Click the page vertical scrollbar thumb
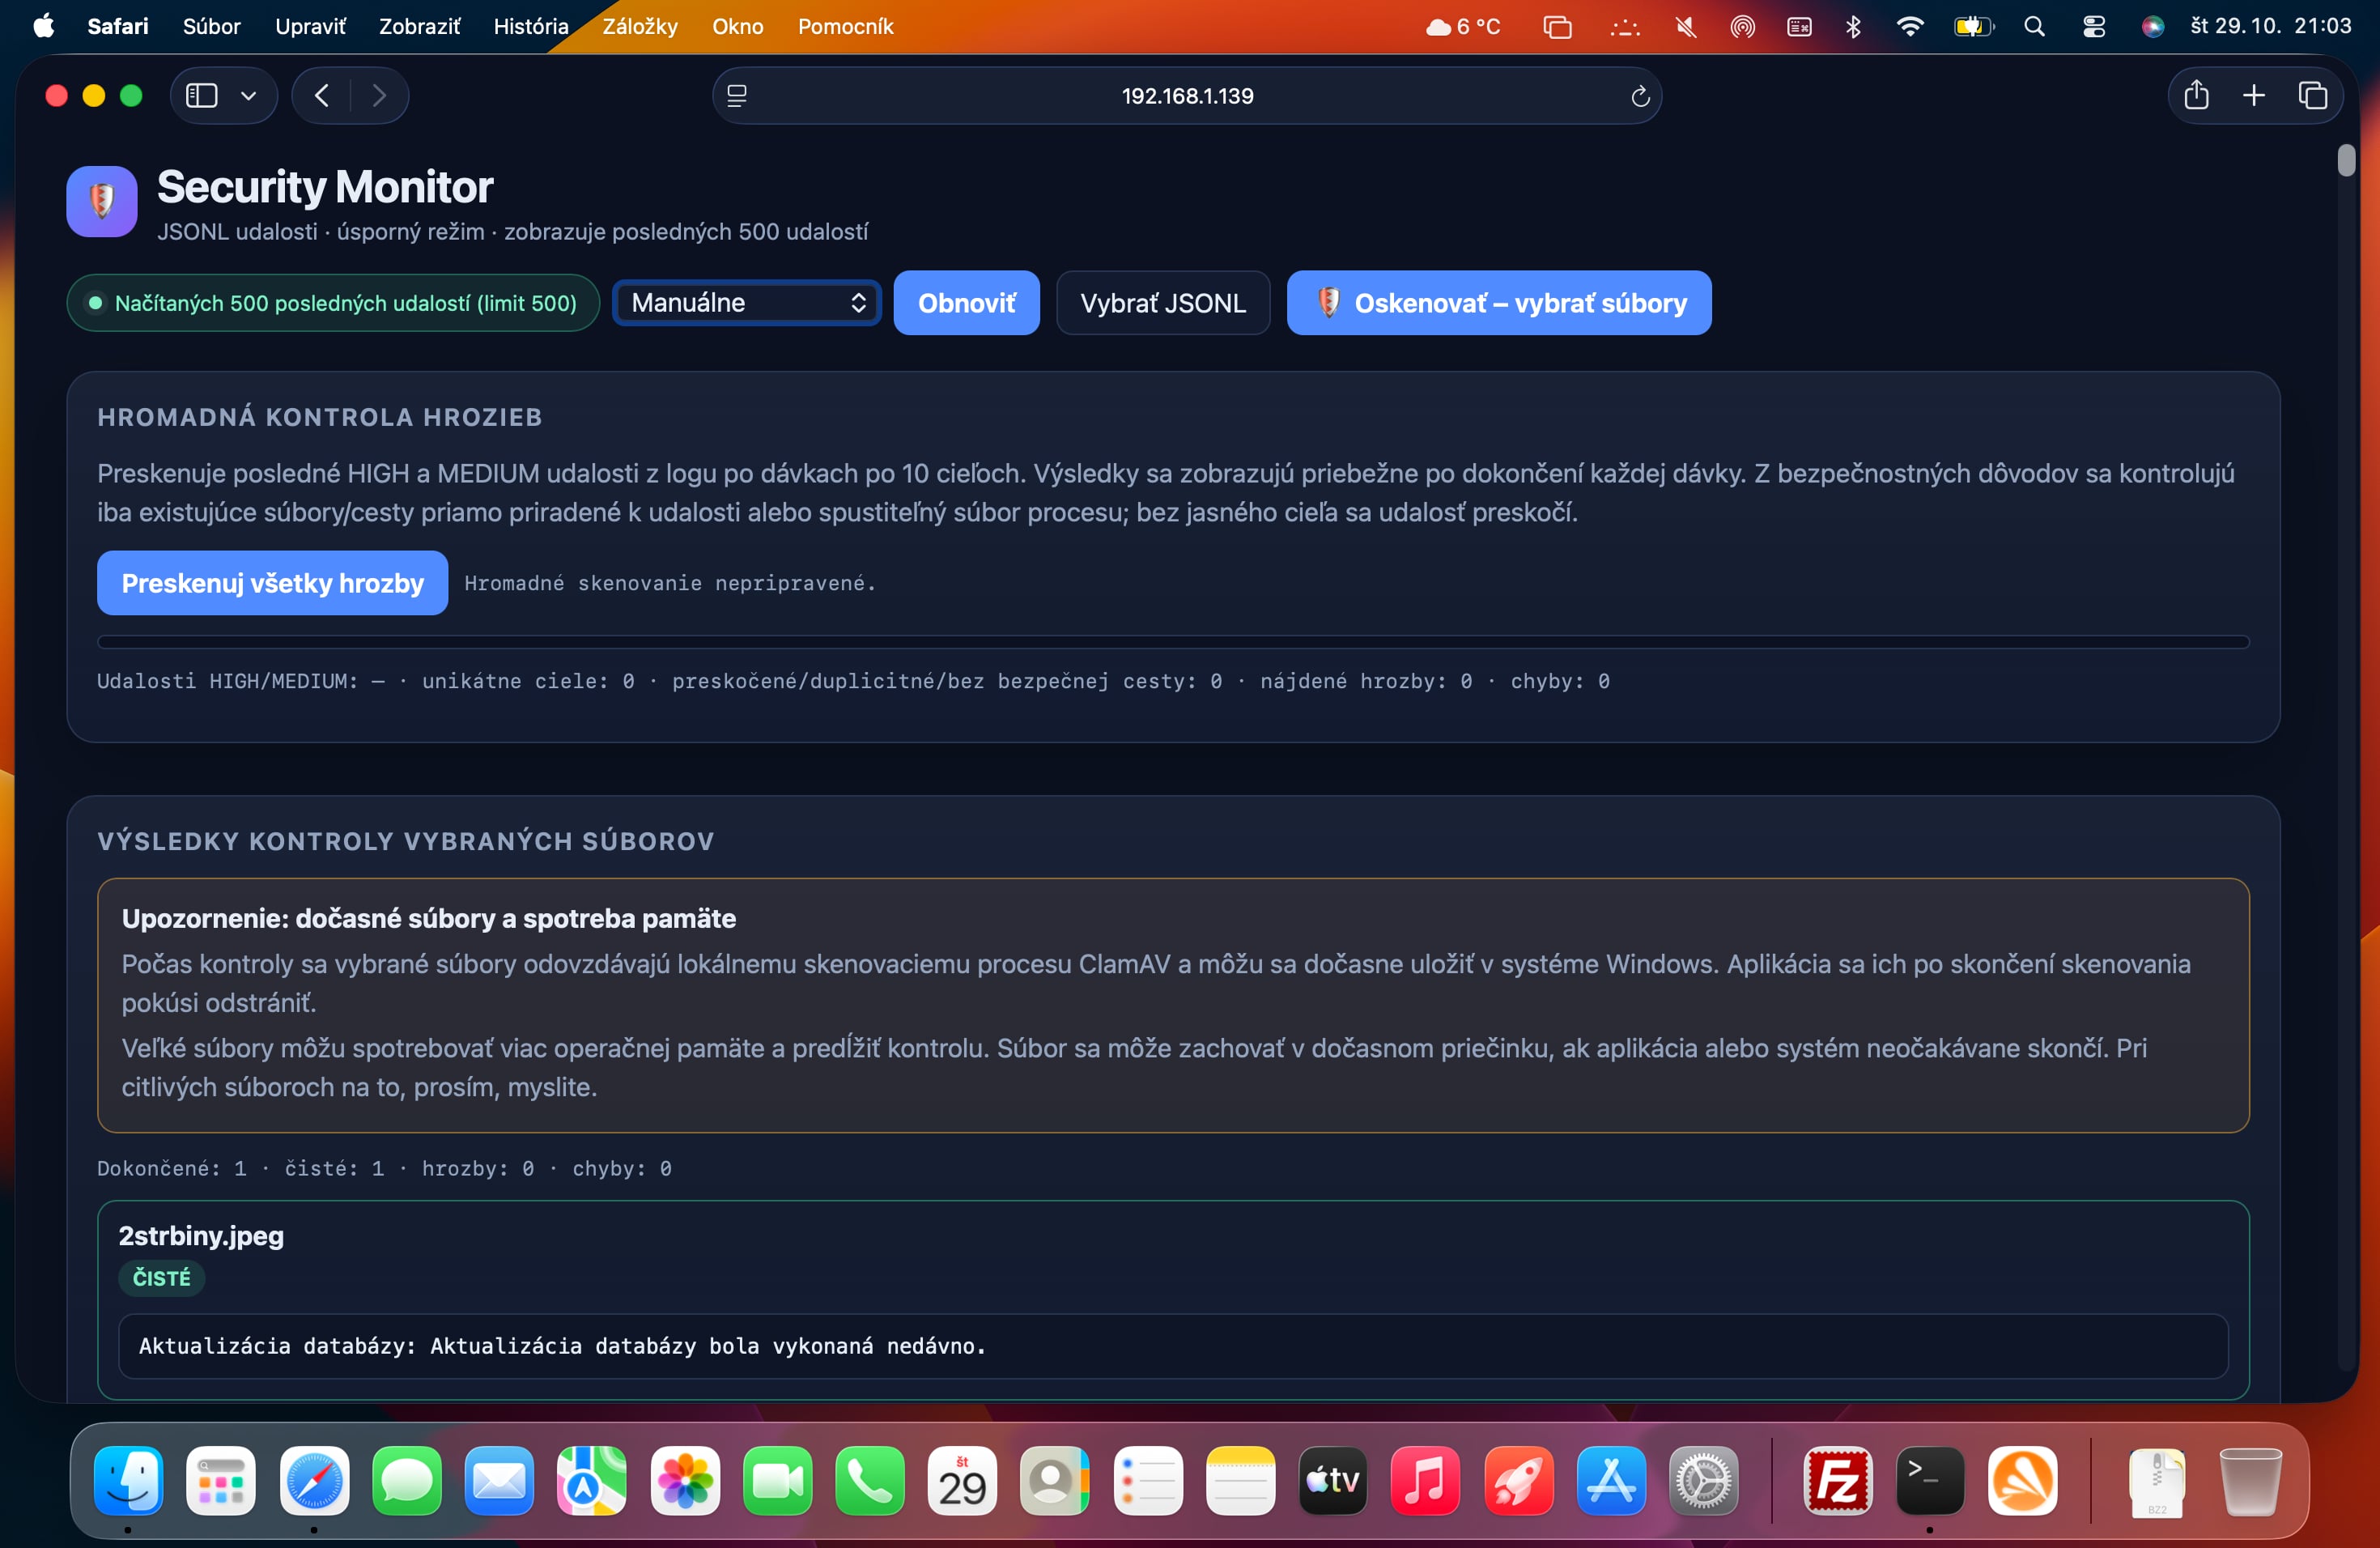The image size is (2380, 1548). coord(2346,160)
